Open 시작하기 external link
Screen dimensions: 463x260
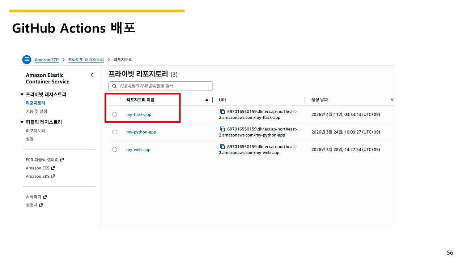click(x=36, y=197)
